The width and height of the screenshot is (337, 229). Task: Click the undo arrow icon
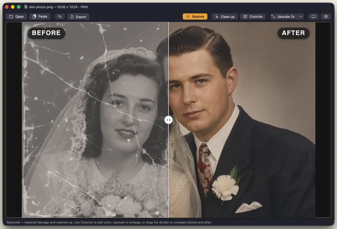pos(60,17)
